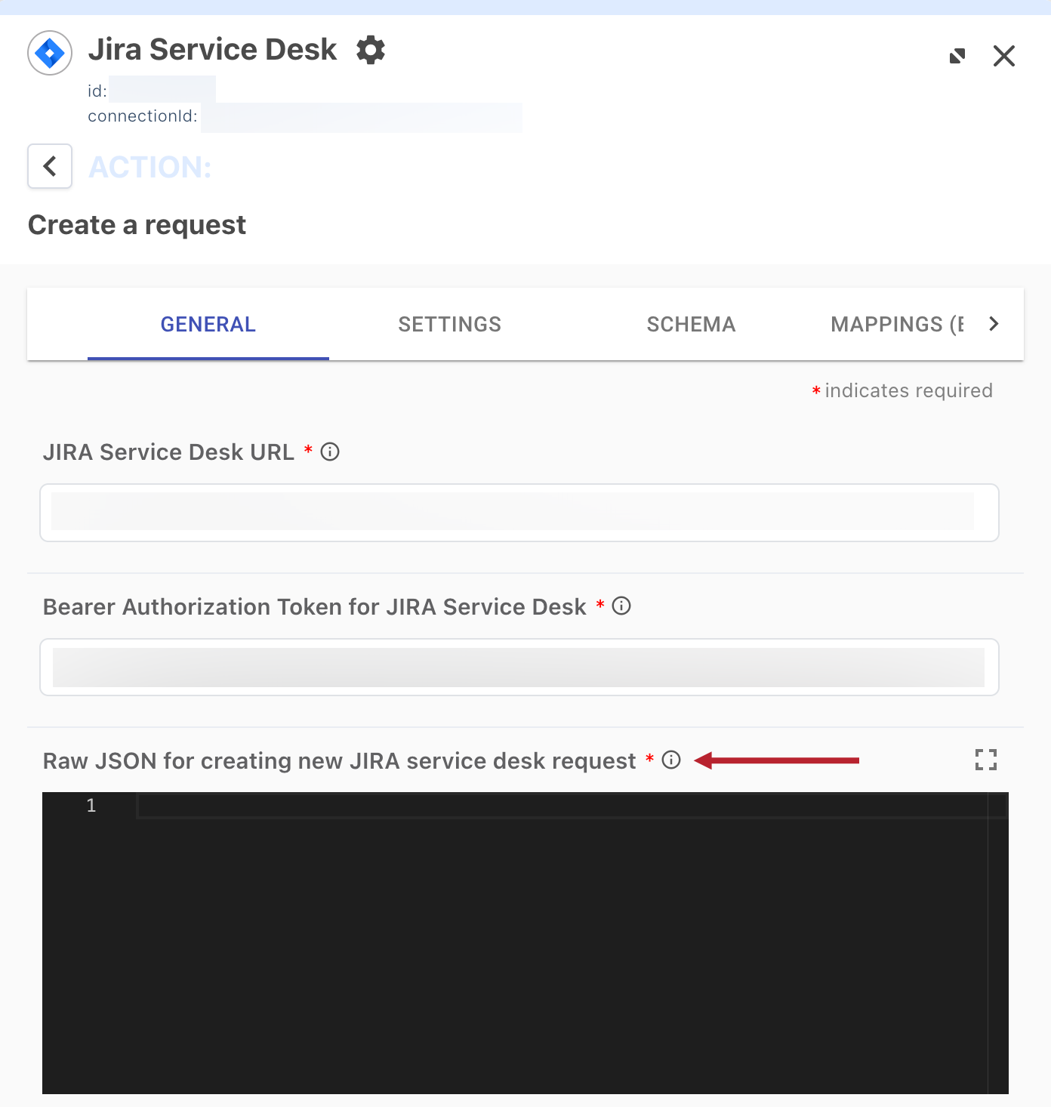Stay on the GENERAL tab

208,324
